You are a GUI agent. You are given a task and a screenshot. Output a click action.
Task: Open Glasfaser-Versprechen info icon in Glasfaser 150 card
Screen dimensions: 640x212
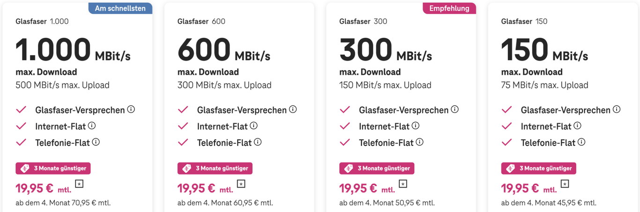[x=617, y=109]
